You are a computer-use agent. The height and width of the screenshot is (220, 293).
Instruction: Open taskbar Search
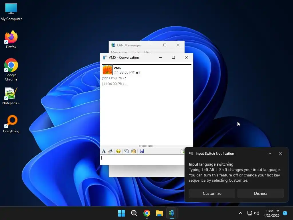point(134,213)
